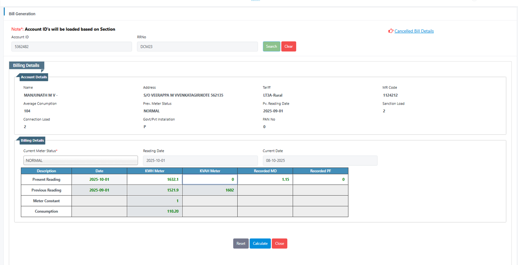This screenshot has height=265, width=518.
Task: Click the Present Reading KVAH Meter cell
Action: pyautogui.click(x=209, y=180)
